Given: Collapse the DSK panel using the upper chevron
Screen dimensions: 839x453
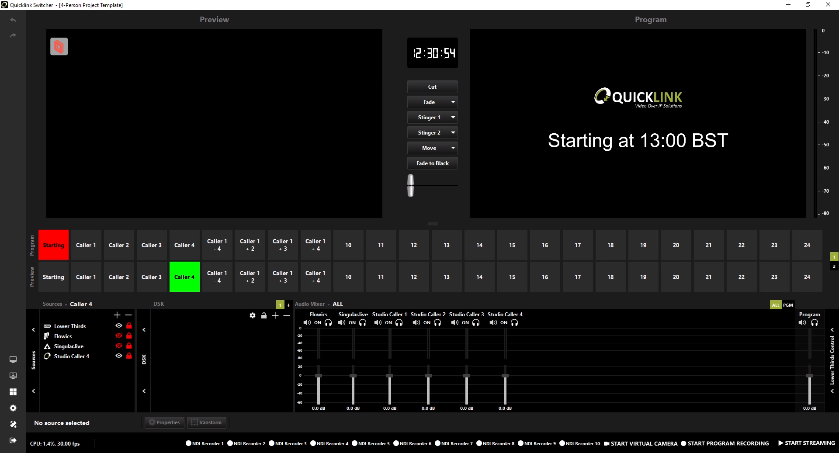Looking at the screenshot, I should pyautogui.click(x=144, y=330).
